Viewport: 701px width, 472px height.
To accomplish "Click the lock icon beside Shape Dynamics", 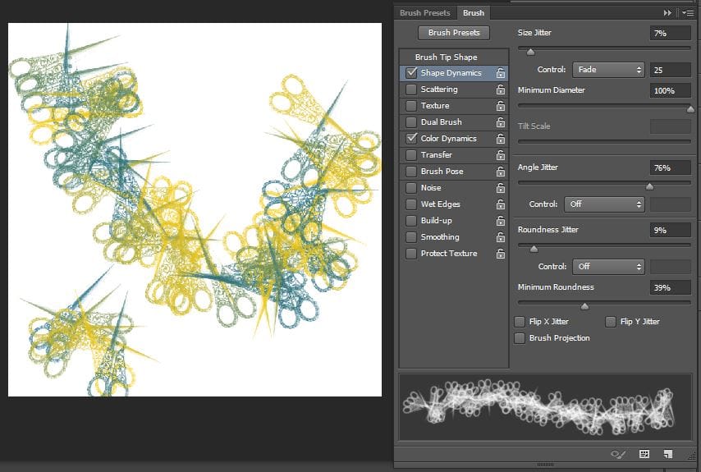I will click(x=500, y=73).
